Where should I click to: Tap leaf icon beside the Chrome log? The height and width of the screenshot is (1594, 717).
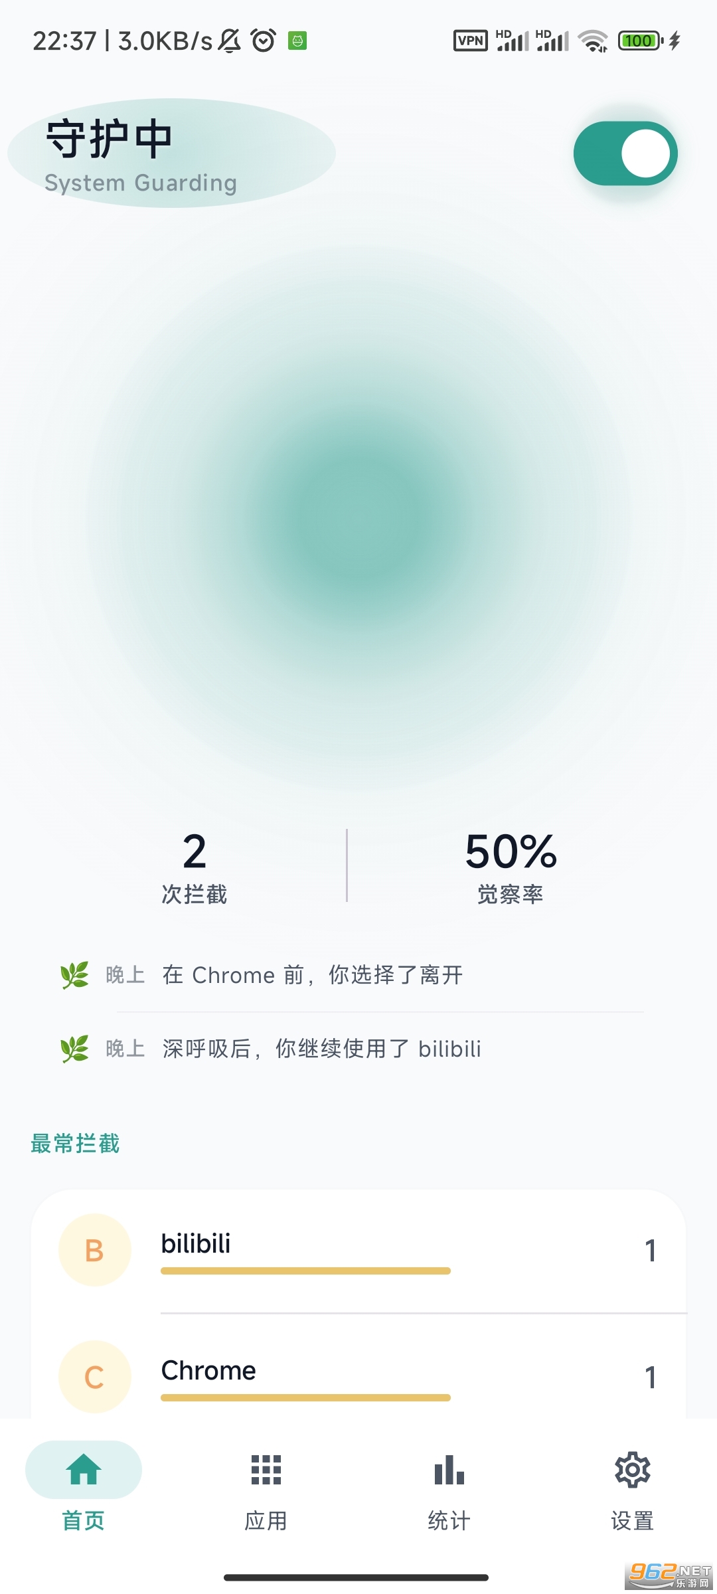pos(74,975)
